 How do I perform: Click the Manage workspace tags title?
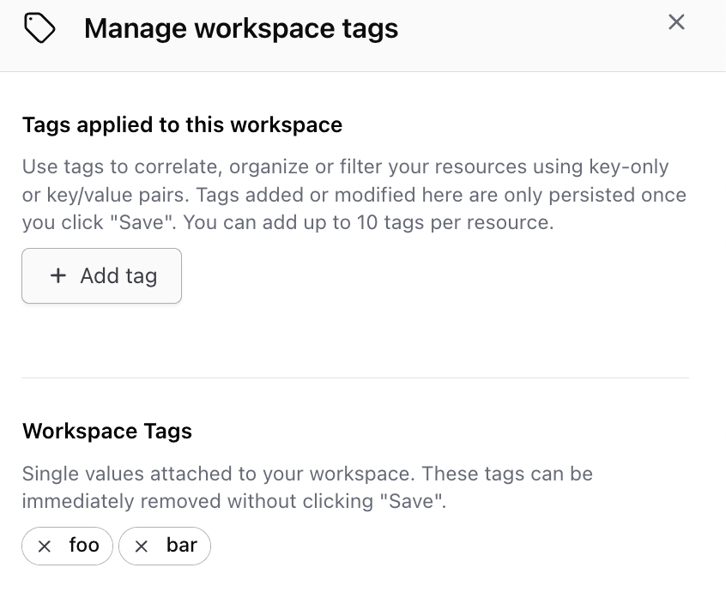(x=241, y=29)
